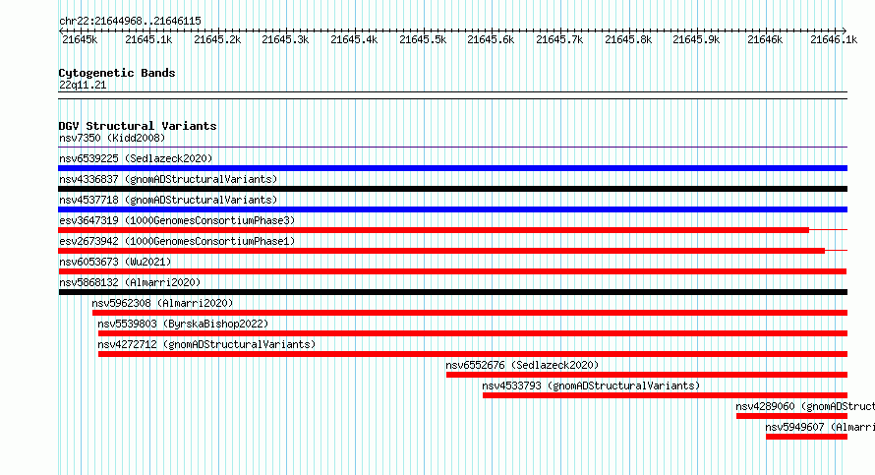This screenshot has width=875, height=475.
Task: Select the 22q11.21 band label
Action: point(83,85)
